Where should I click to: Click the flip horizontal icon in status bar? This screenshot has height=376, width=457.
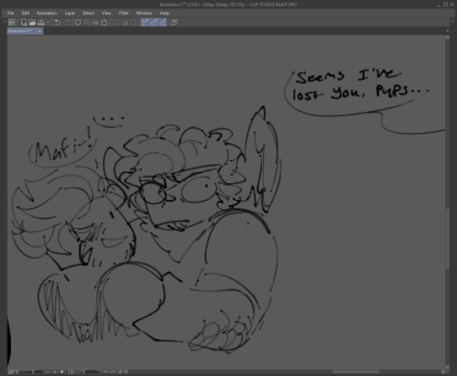(x=126, y=372)
